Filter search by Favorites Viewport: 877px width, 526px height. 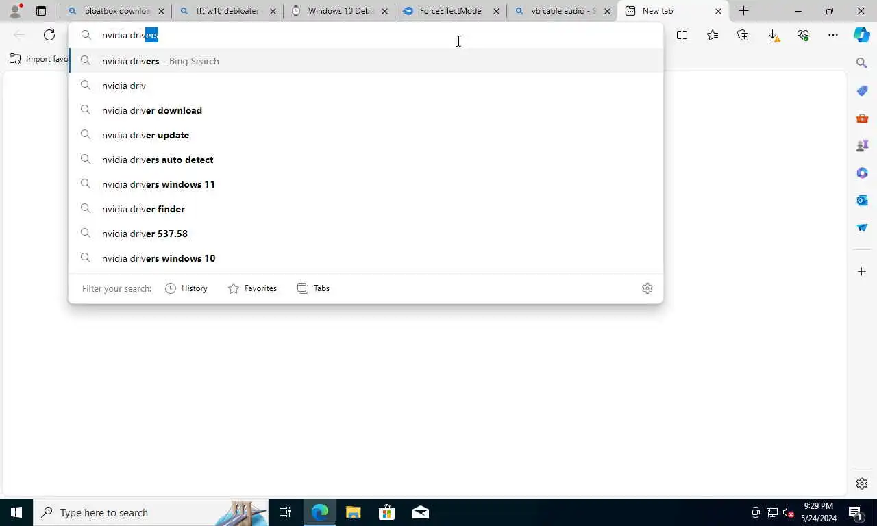[252, 288]
